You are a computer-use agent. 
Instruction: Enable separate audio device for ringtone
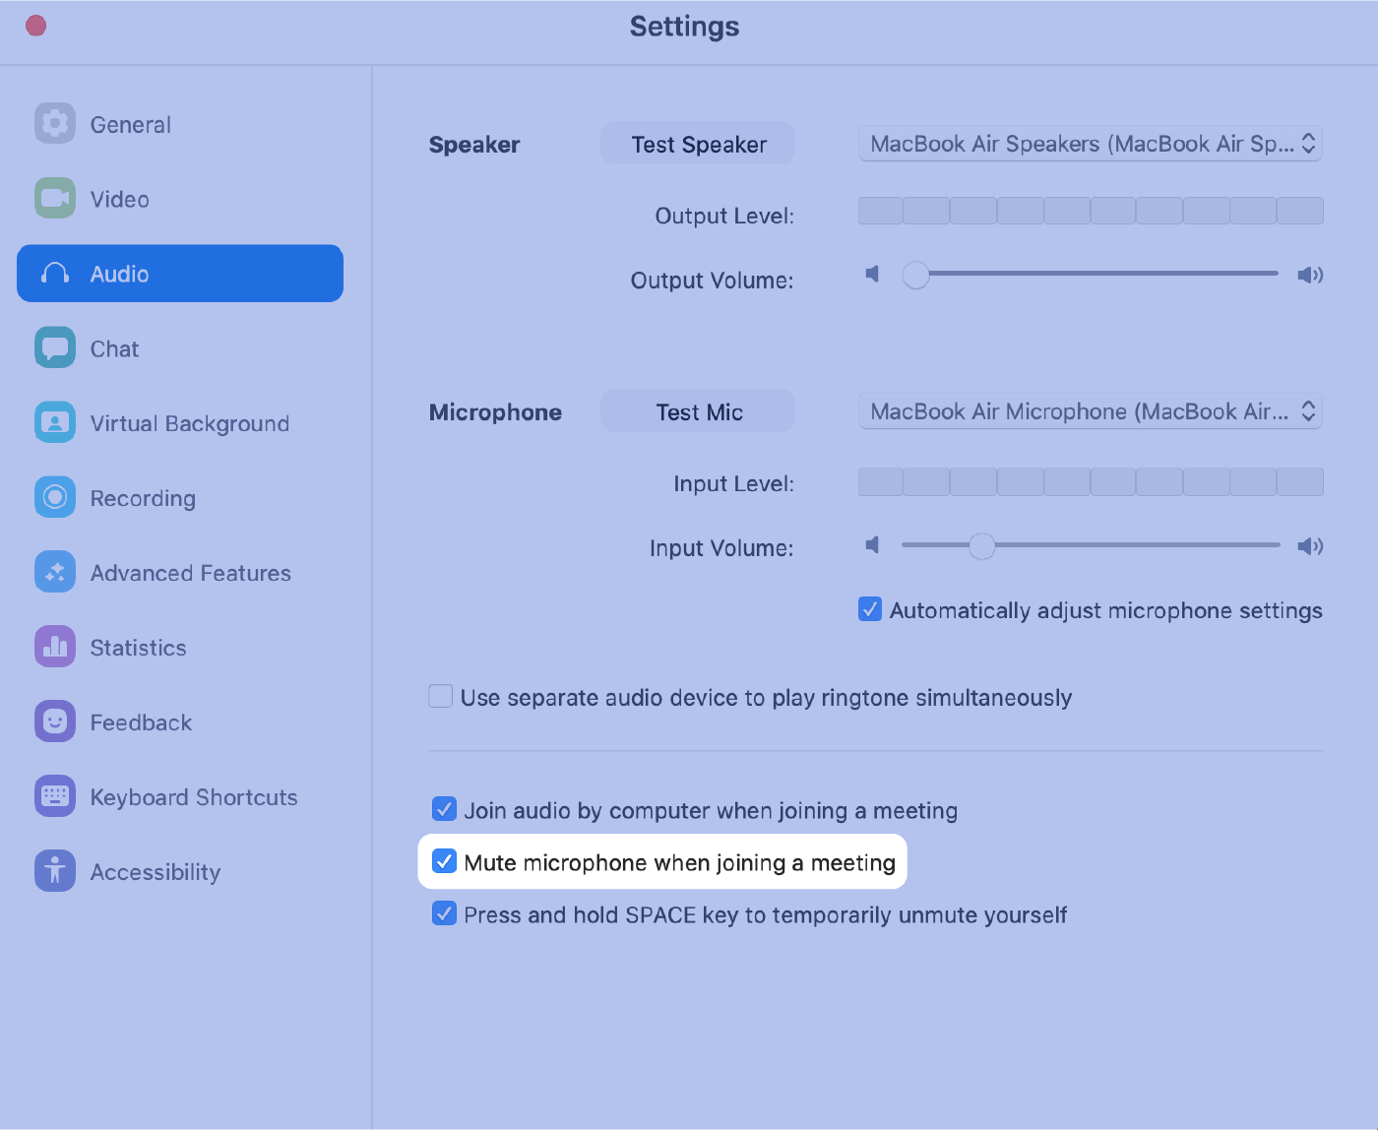[x=441, y=697]
